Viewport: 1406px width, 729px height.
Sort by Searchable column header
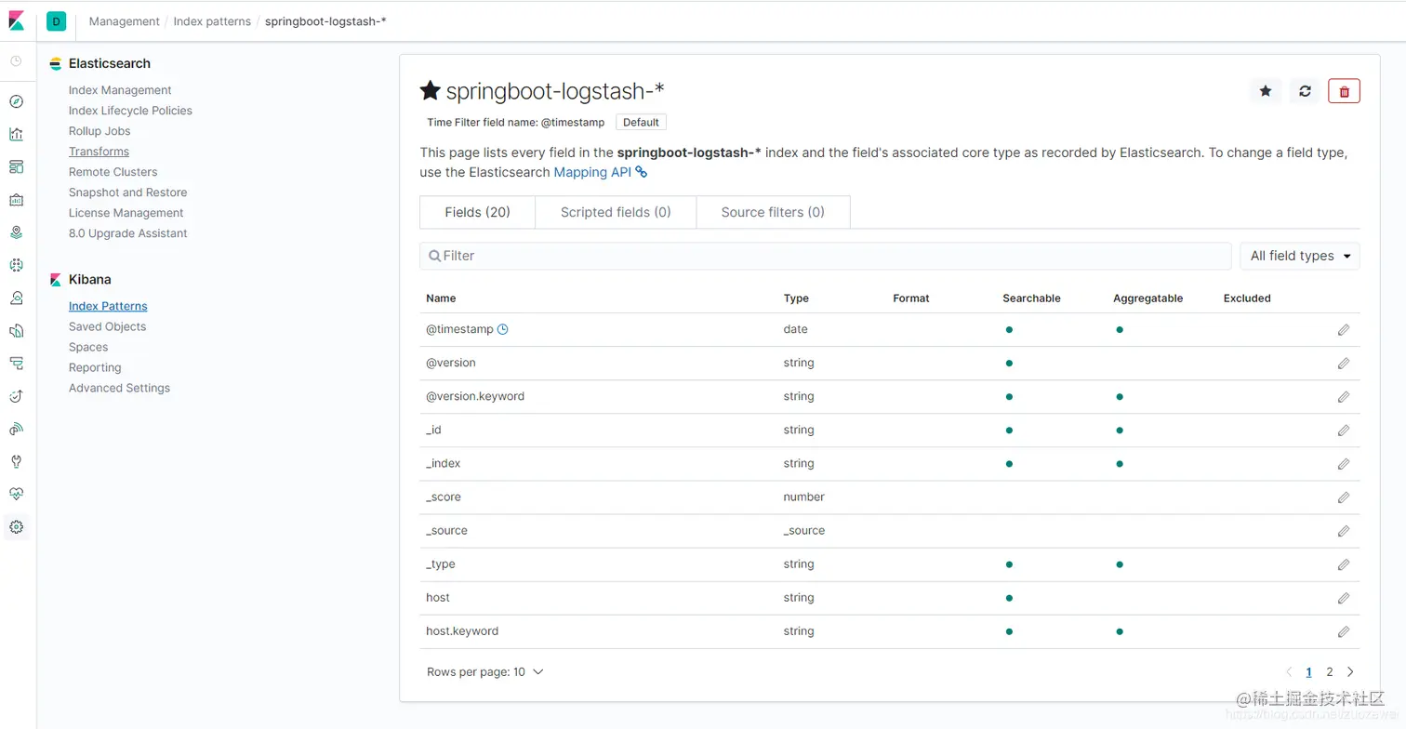tap(1031, 298)
